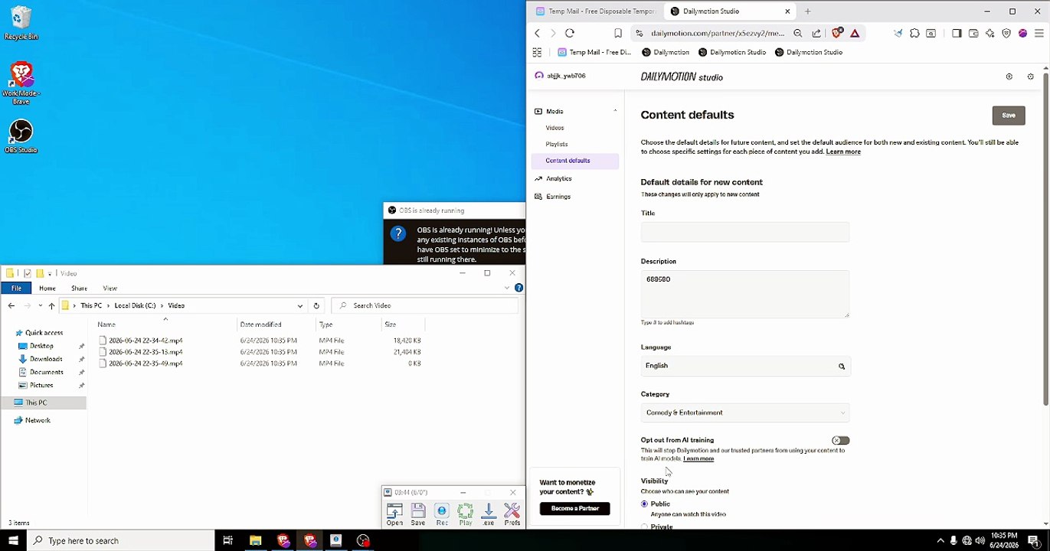Click the share page icon in address bar

[x=816, y=33]
